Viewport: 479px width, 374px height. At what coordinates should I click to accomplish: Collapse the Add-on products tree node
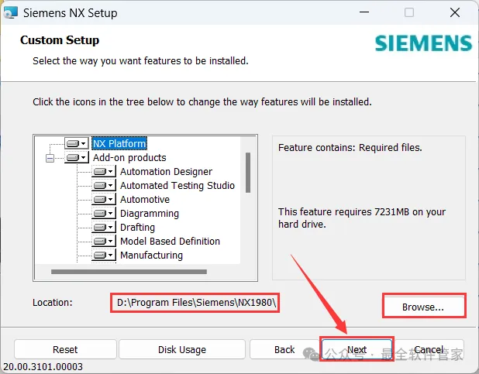(50, 158)
